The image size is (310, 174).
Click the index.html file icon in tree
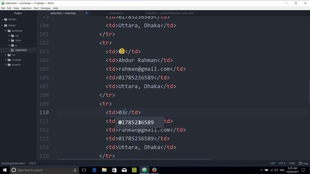click(x=12, y=50)
